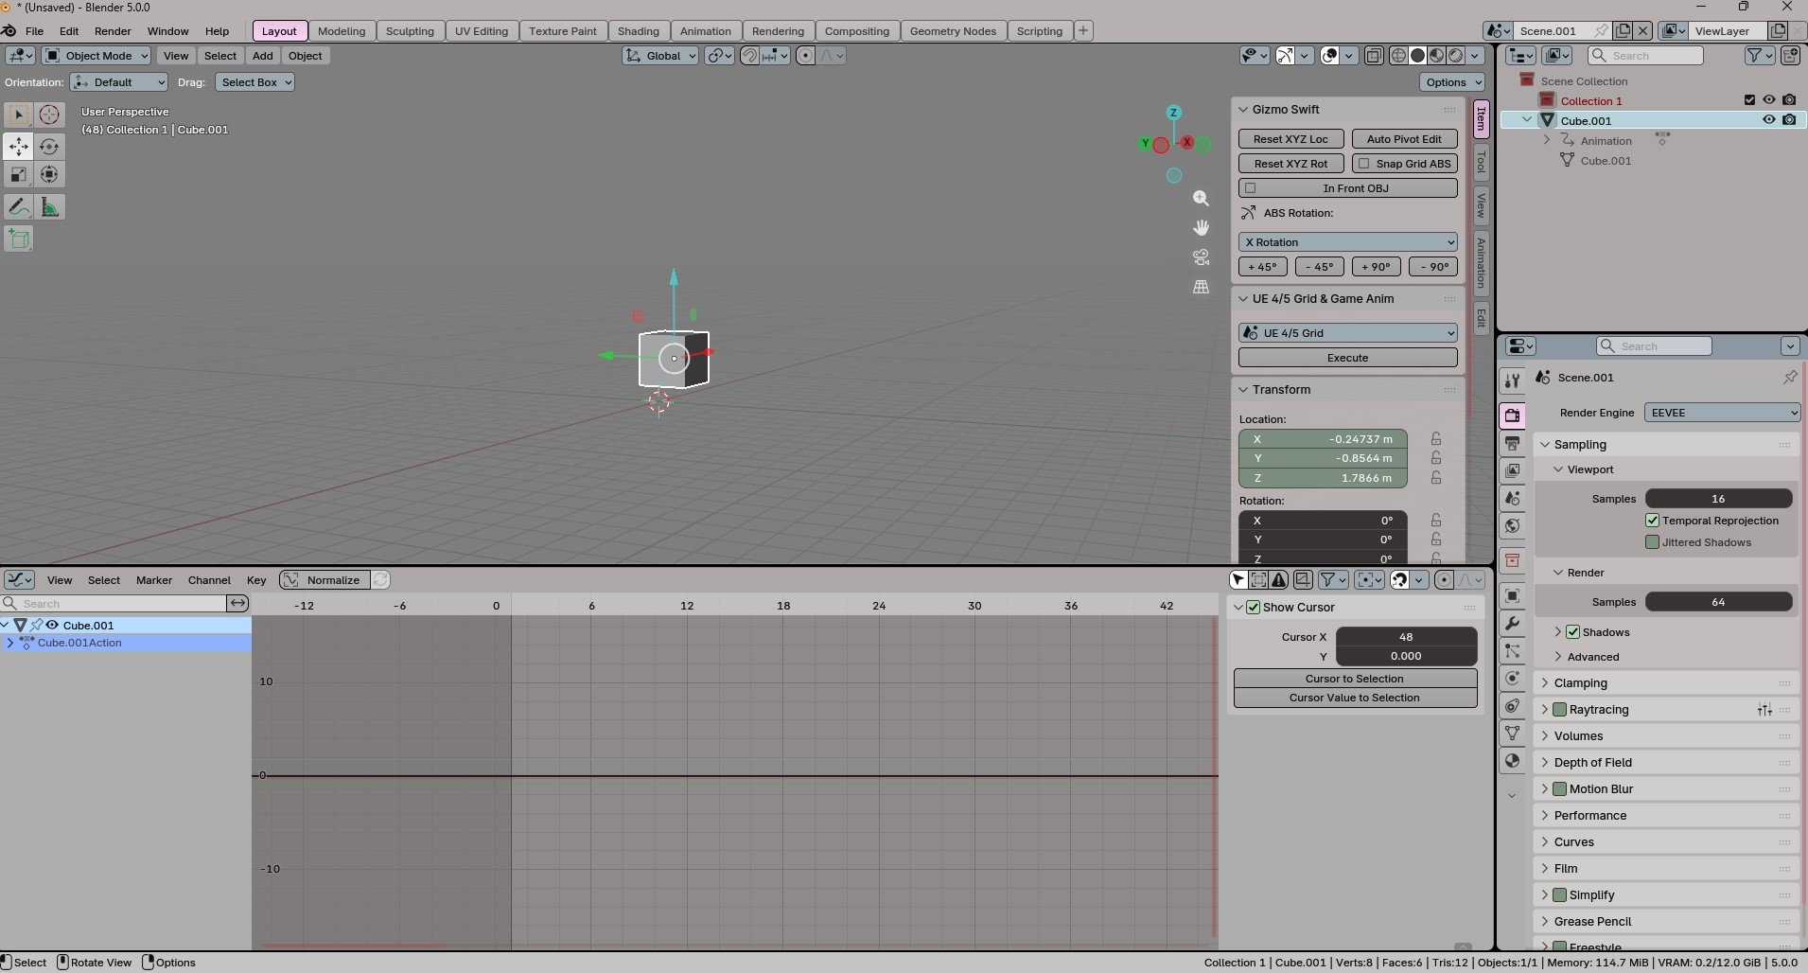Image resolution: width=1808 pixels, height=973 pixels.
Task: Open the X Rotation dropdown
Action: point(1347,242)
